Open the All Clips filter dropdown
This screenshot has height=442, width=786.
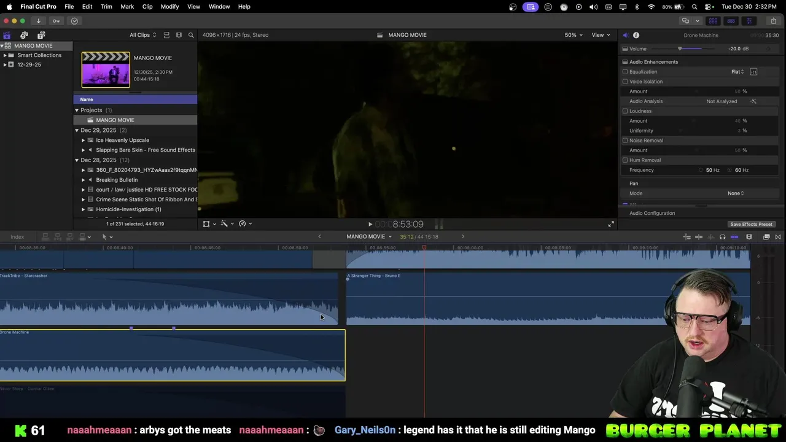pos(142,35)
